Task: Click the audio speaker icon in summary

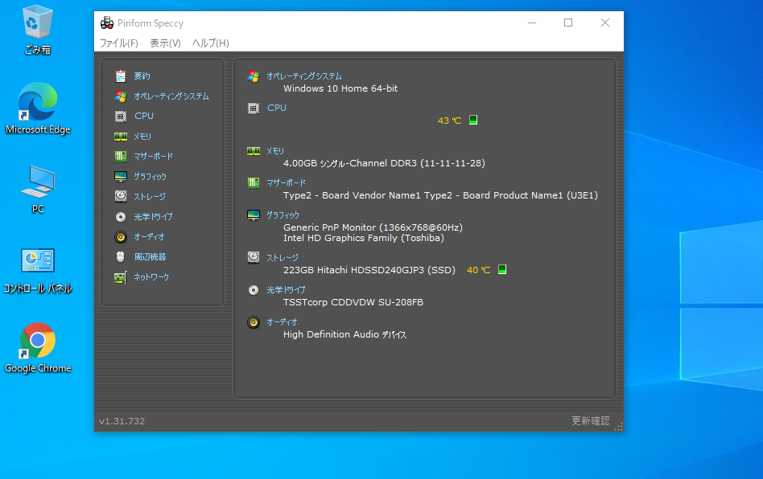Action: point(254,322)
